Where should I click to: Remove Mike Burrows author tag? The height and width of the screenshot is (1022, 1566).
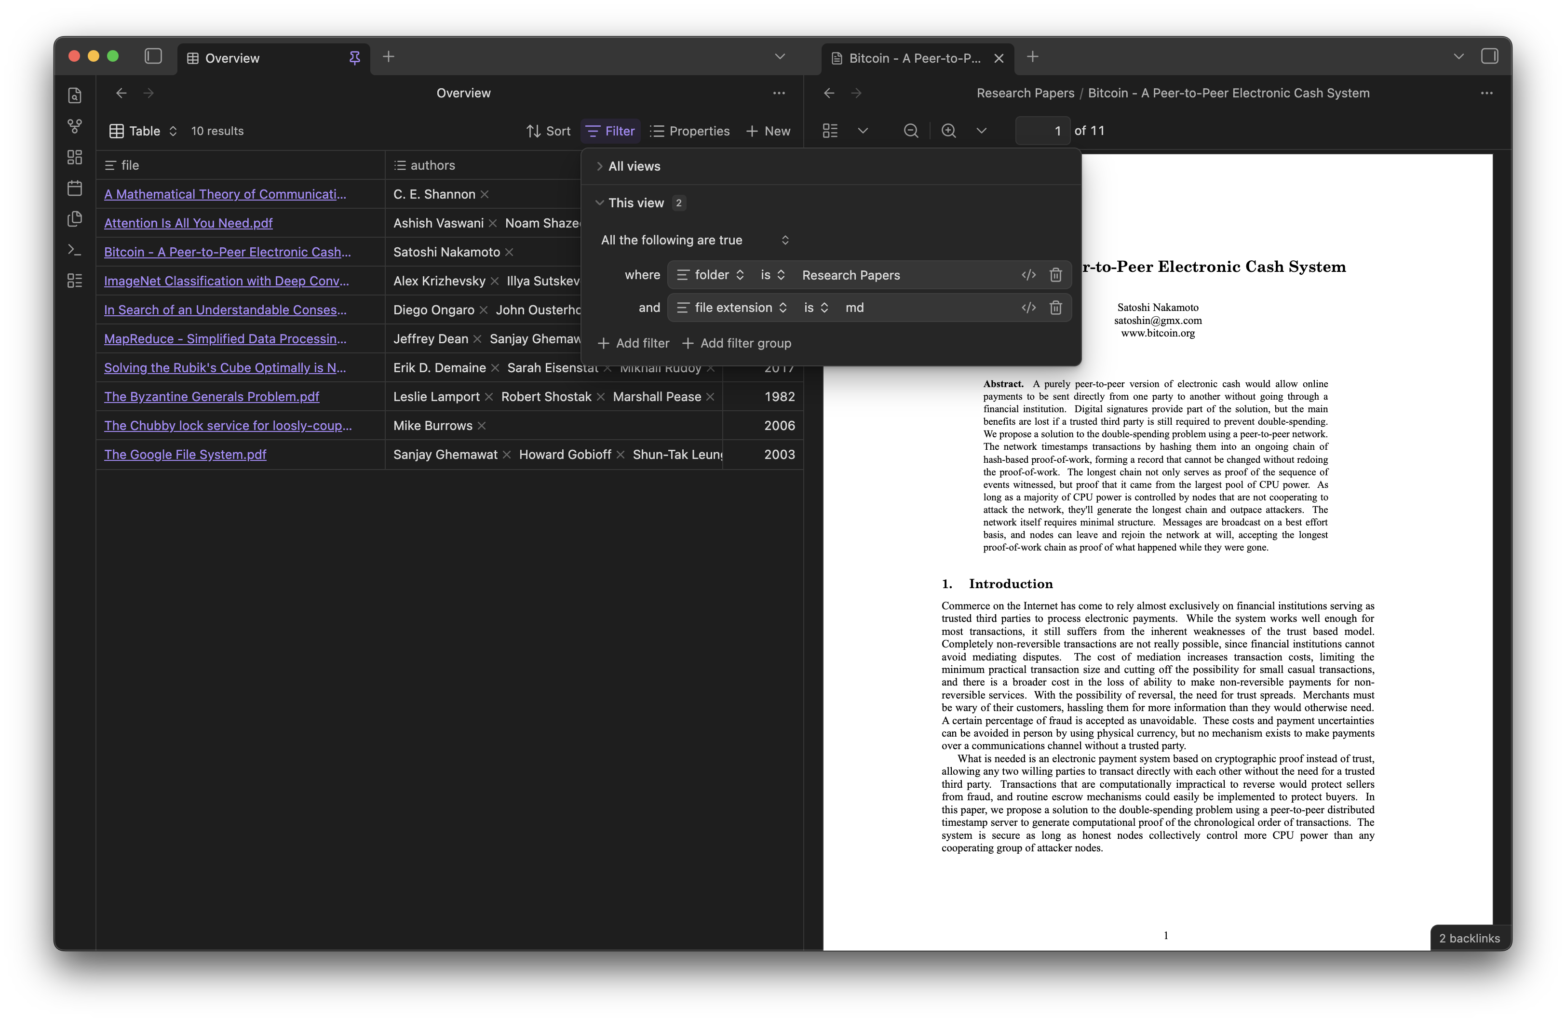click(x=482, y=426)
